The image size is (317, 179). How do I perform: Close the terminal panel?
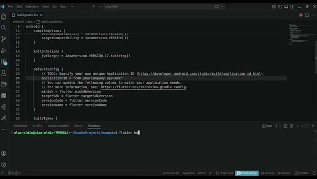313,126
